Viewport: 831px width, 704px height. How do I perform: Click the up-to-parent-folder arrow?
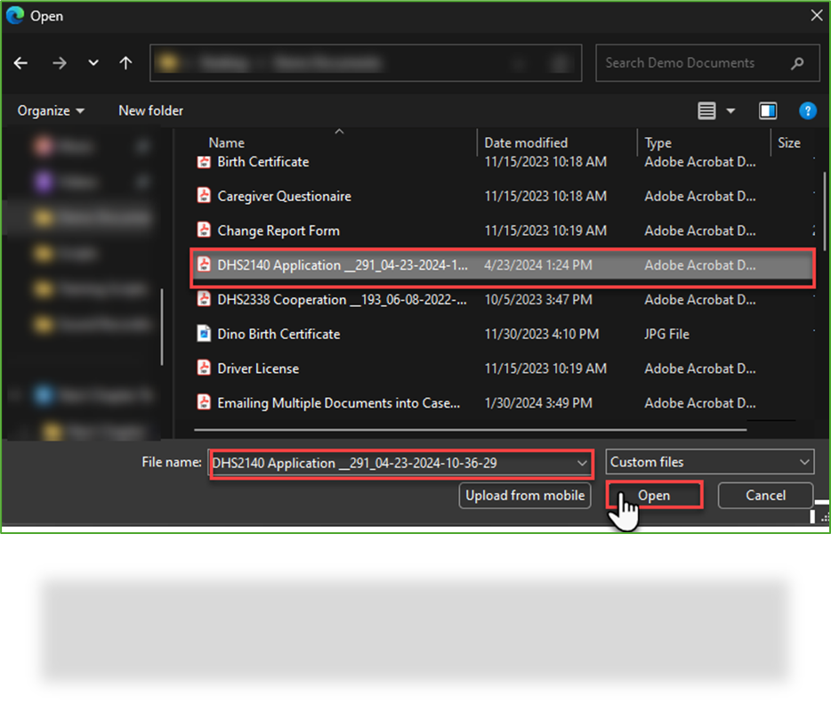click(x=125, y=62)
